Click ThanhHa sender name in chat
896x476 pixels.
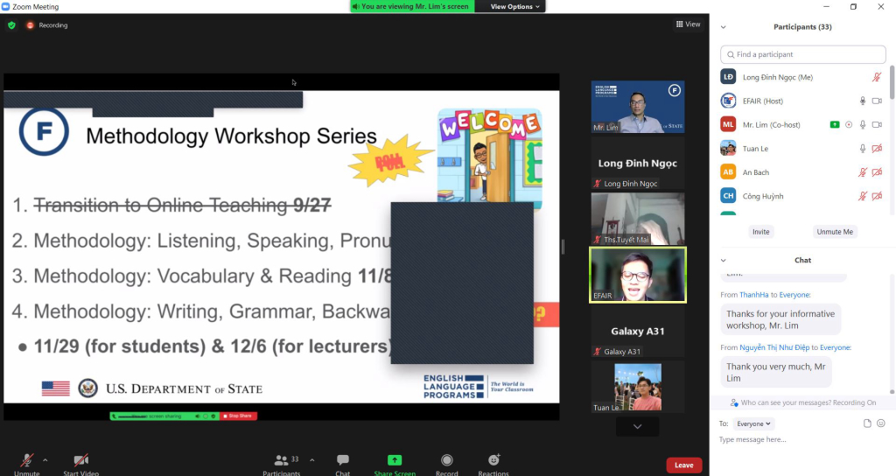click(x=753, y=295)
